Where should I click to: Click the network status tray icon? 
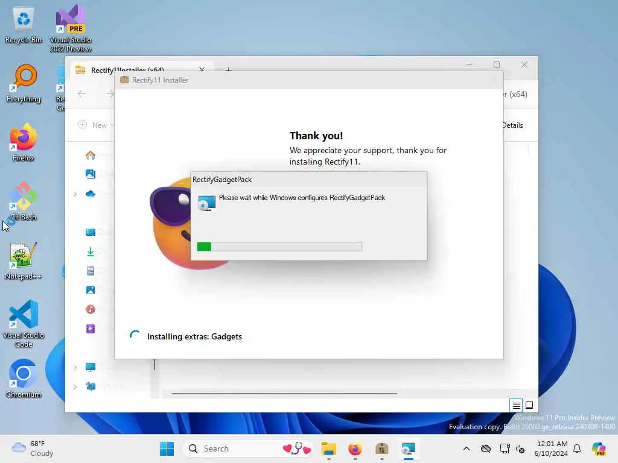click(505, 449)
